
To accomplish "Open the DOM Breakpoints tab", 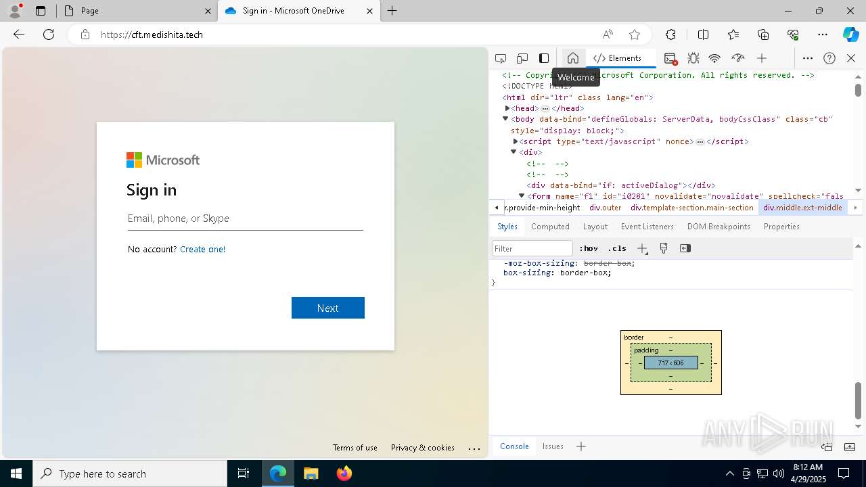I will coord(719,227).
